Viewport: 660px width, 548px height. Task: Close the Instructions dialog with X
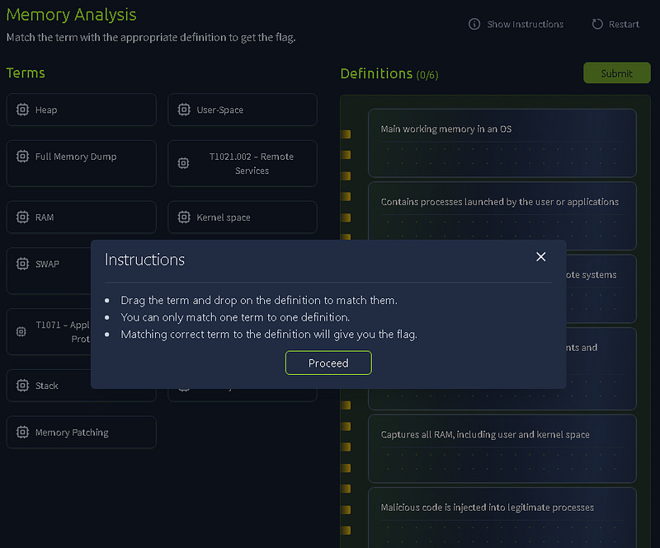(541, 256)
